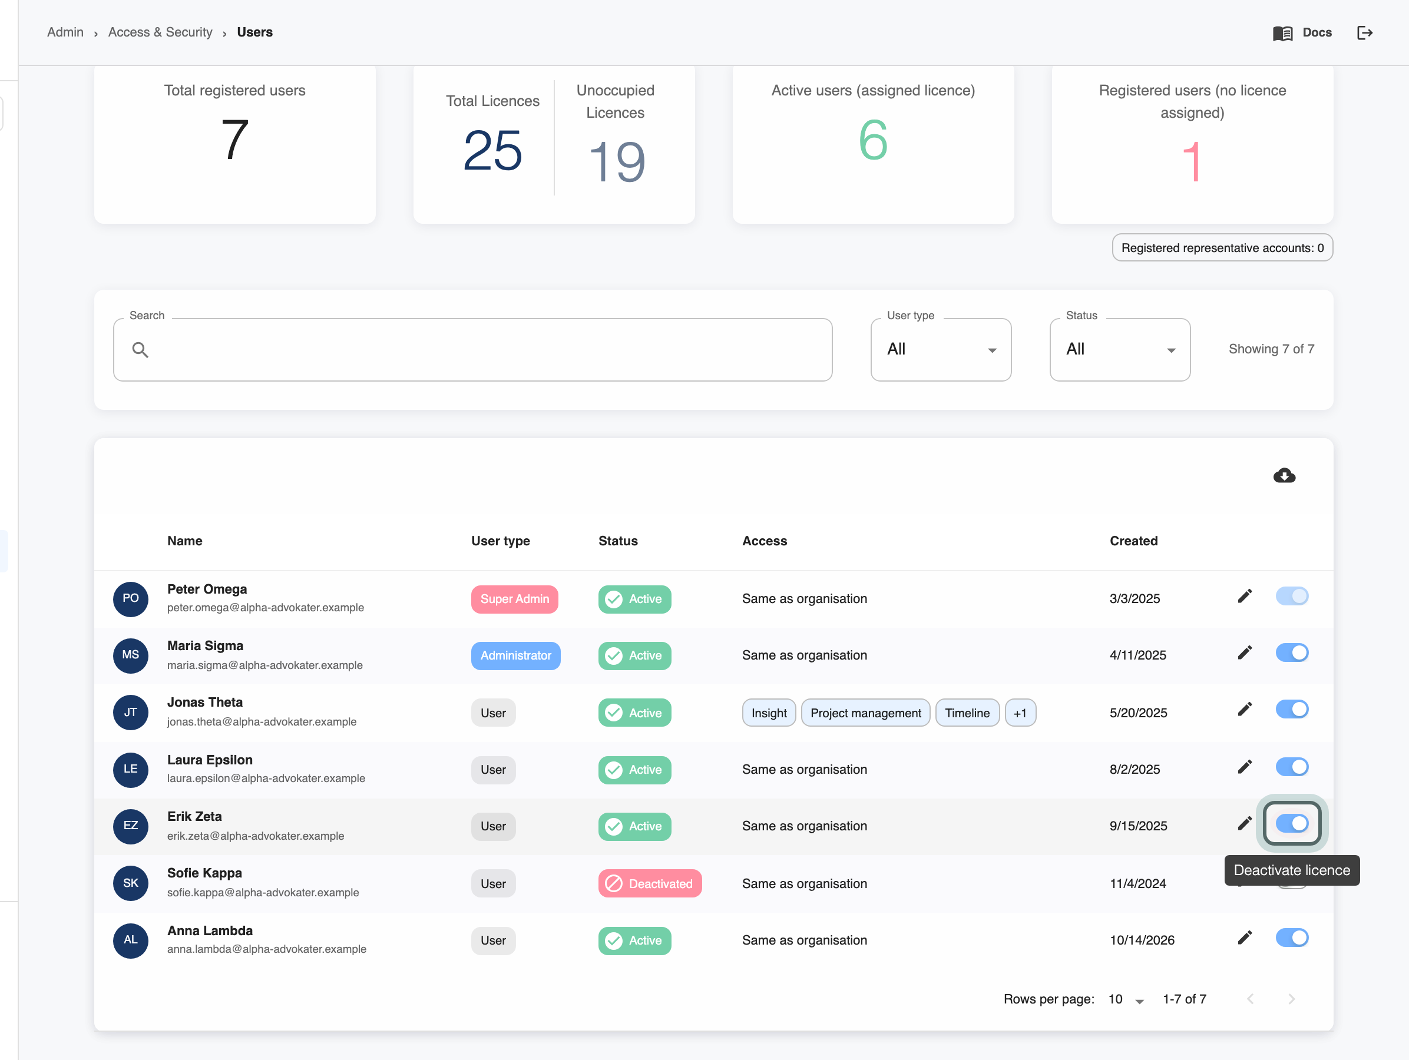Toggle Peter Omega's licence switch
The height and width of the screenshot is (1060, 1409).
(x=1292, y=596)
